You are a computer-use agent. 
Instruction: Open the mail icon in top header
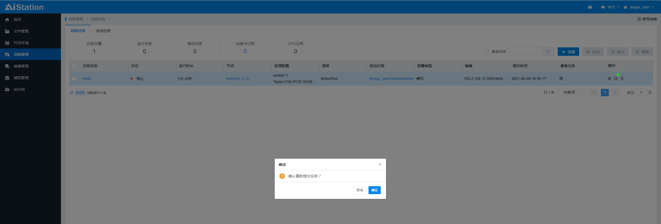pos(590,7)
